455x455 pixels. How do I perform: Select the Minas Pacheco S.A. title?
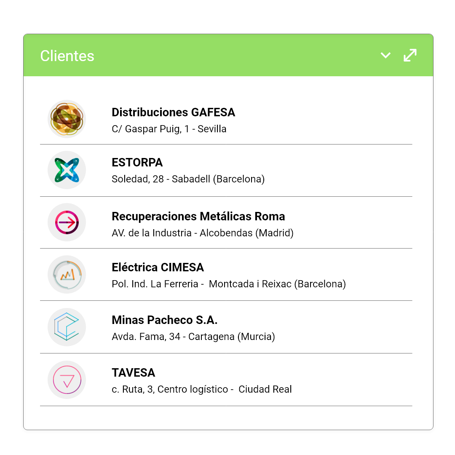[165, 320]
